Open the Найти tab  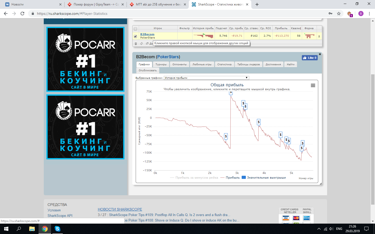click(x=291, y=64)
